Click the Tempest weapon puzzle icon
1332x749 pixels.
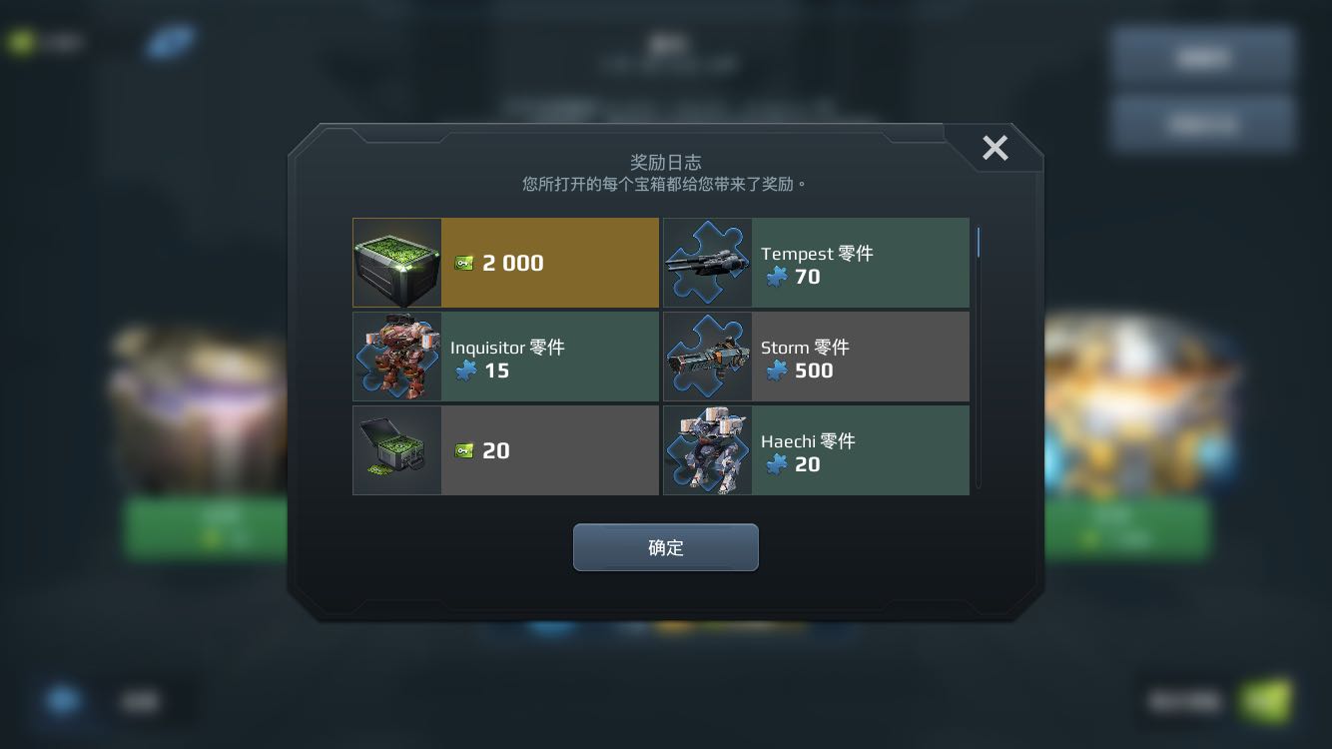pos(708,263)
